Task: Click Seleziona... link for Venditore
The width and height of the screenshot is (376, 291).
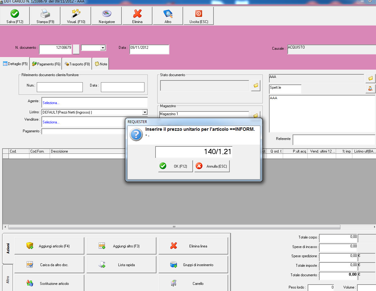Action: pos(51,122)
